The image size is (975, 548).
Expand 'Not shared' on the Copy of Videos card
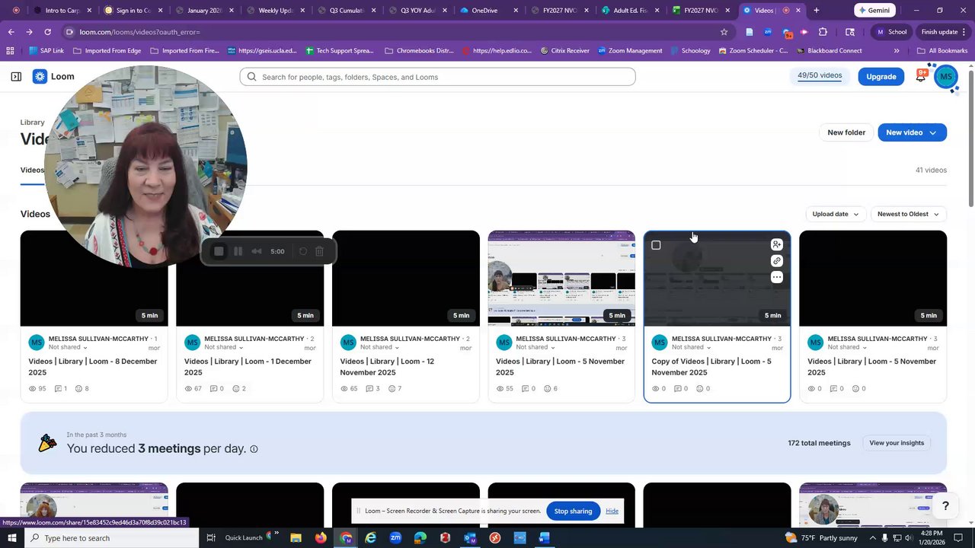pyautogui.click(x=690, y=347)
